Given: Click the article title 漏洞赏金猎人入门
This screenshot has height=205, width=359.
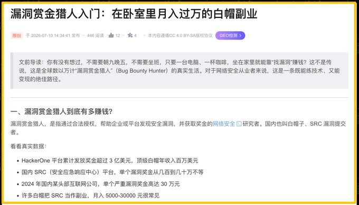Looking at the screenshot, I should (134, 14).
